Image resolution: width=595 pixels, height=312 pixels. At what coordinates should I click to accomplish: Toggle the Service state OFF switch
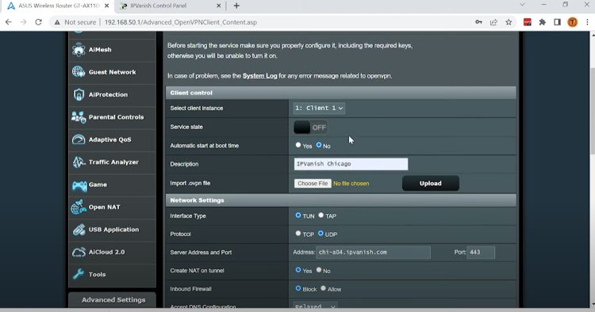pyautogui.click(x=310, y=127)
